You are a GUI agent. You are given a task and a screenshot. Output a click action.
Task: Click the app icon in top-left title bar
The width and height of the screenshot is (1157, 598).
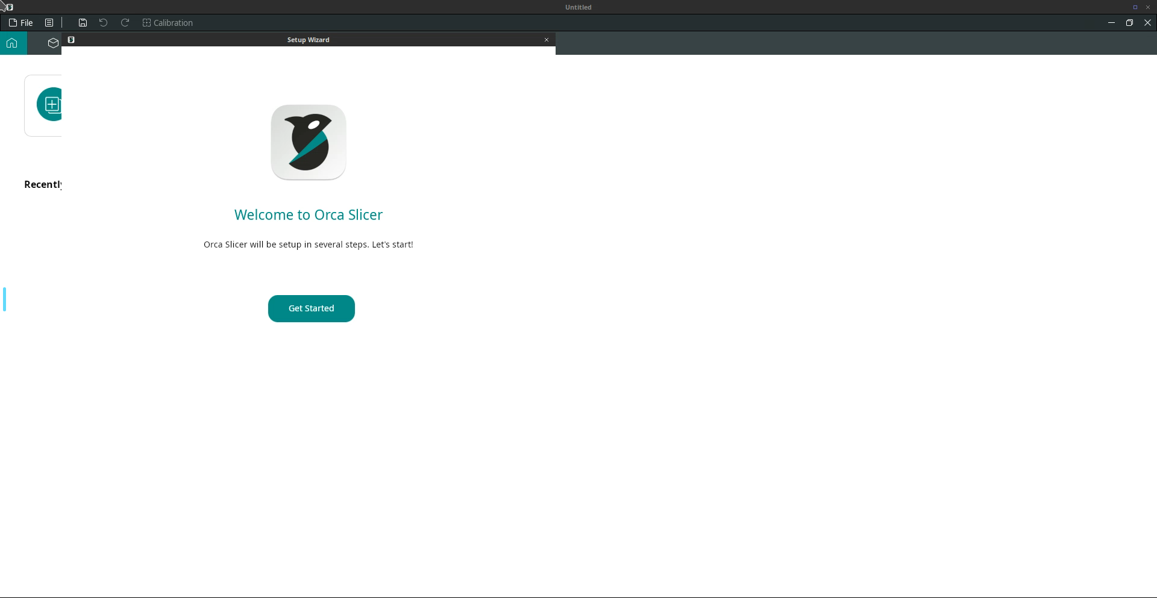pos(9,7)
